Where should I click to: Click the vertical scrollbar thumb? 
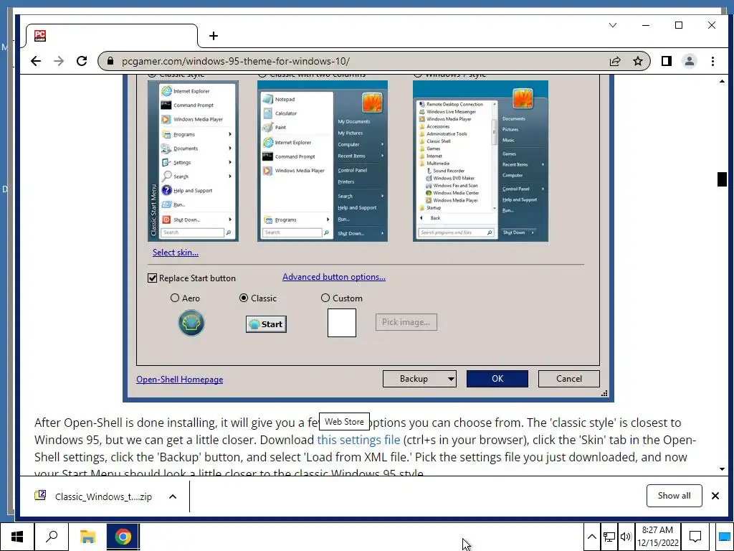coord(722,179)
